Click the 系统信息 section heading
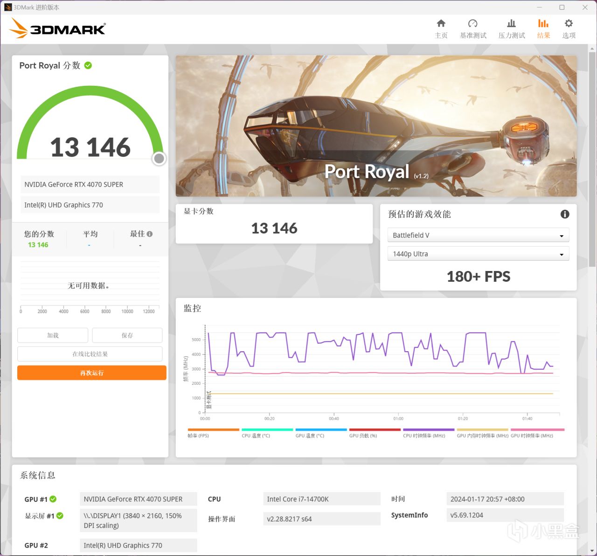Image resolution: width=597 pixels, height=556 pixels. (x=38, y=475)
